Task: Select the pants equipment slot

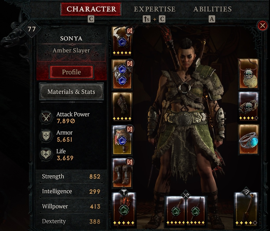Action: point(122,140)
